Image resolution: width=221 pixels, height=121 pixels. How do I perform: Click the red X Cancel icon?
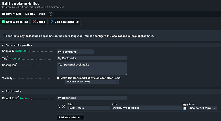pos(34,22)
